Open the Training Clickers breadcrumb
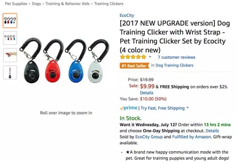 tap(109, 4)
